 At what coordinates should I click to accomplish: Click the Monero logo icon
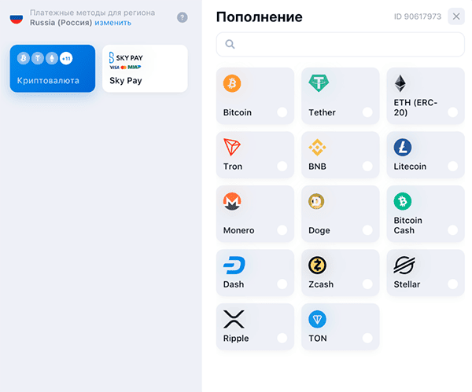pyautogui.click(x=232, y=201)
